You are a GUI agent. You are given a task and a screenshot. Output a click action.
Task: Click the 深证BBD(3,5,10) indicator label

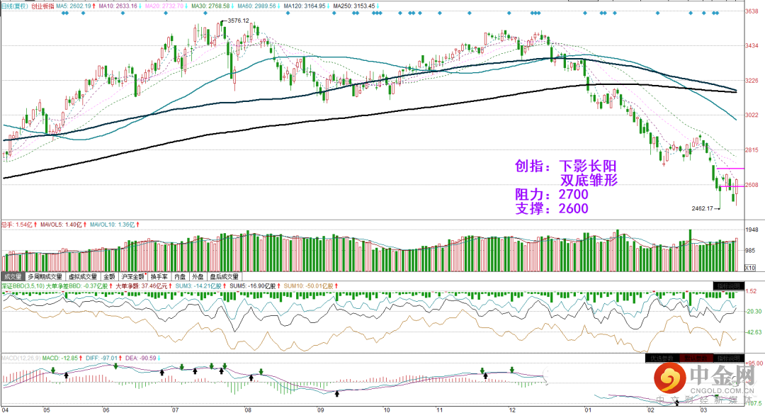coord(21,286)
